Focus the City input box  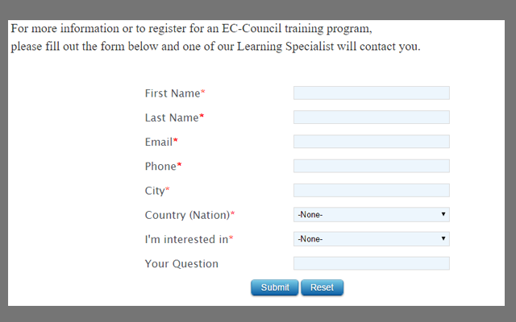coord(371,191)
